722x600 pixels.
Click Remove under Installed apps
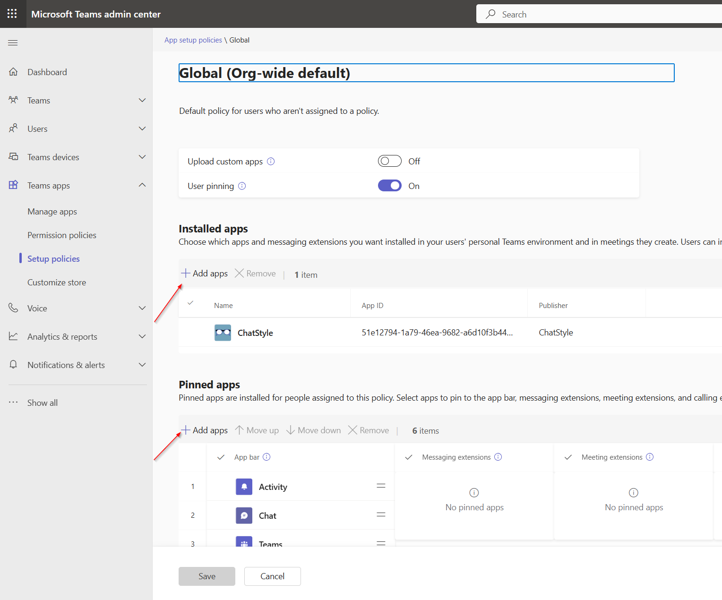[x=255, y=274]
